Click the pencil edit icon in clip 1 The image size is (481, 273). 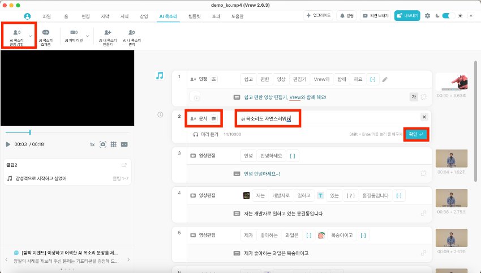point(385,79)
